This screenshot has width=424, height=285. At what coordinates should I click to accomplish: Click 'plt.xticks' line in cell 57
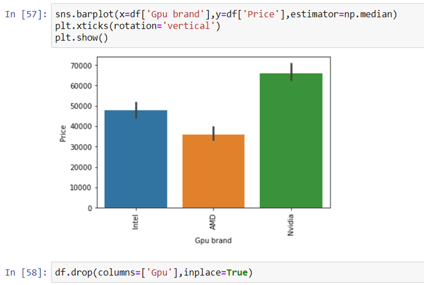click(138, 26)
